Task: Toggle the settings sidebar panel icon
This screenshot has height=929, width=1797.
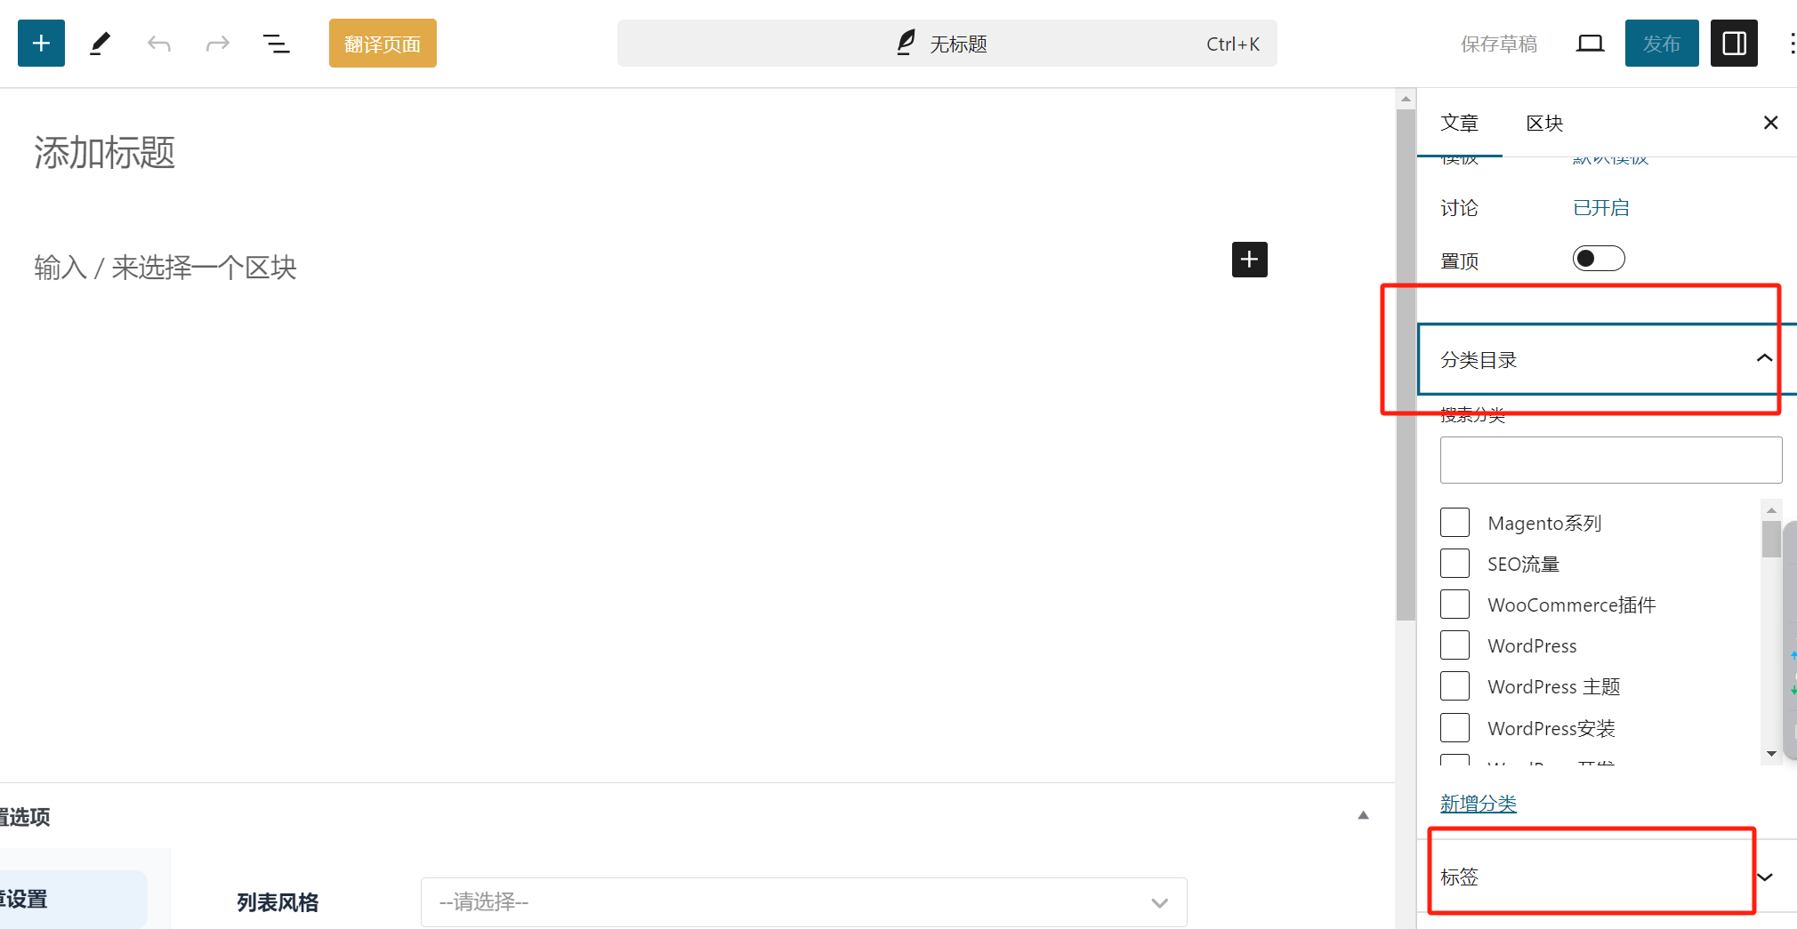Action: 1733,43
